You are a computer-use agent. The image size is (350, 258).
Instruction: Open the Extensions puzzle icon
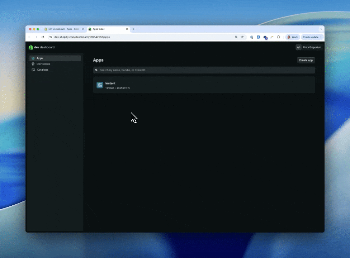point(278,37)
